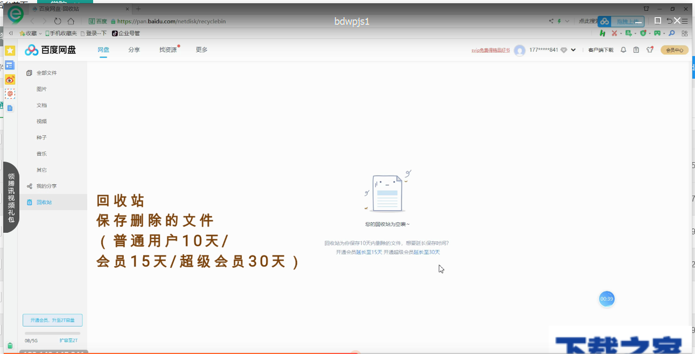Click the gift/shirt icon with red badge
695x354 pixels.
(650, 50)
